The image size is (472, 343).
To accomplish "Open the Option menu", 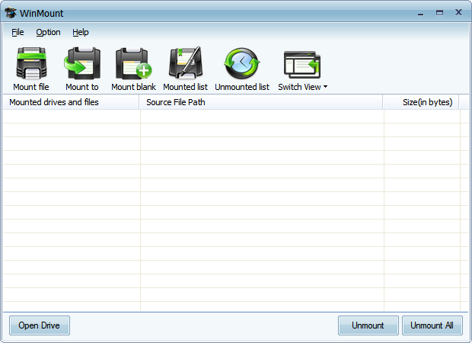I will click(48, 32).
